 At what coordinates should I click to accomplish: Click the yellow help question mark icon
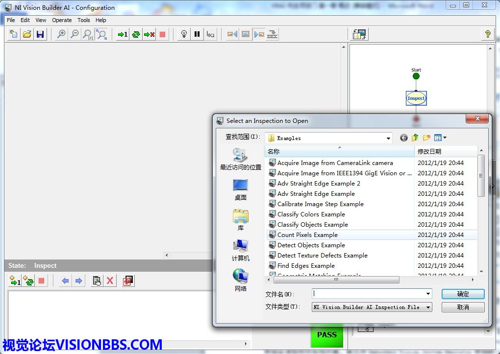(x=487, y=34)
